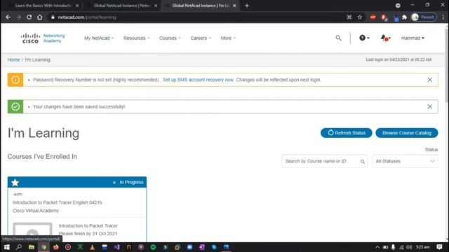This screenshot has width=449, height=252.
Task: Dismiss the changes saved success banner
Action: point(429,106)
